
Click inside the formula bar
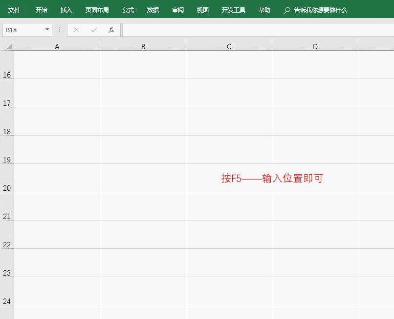click(x=244, y=29)
